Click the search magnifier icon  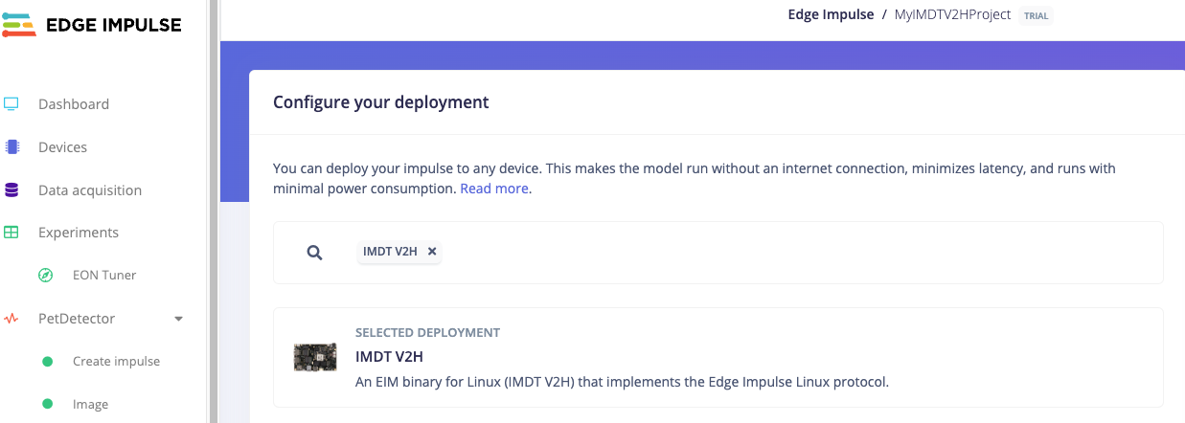pos(314,253)
